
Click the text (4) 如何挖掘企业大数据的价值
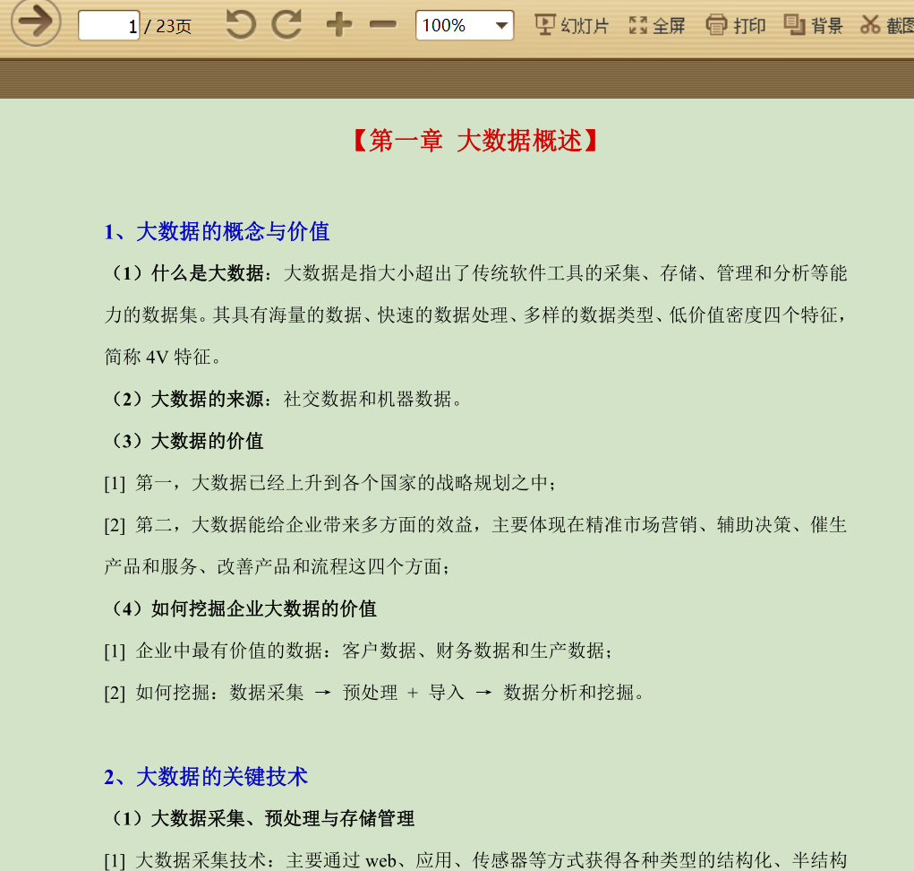click(x=243, y=609)
